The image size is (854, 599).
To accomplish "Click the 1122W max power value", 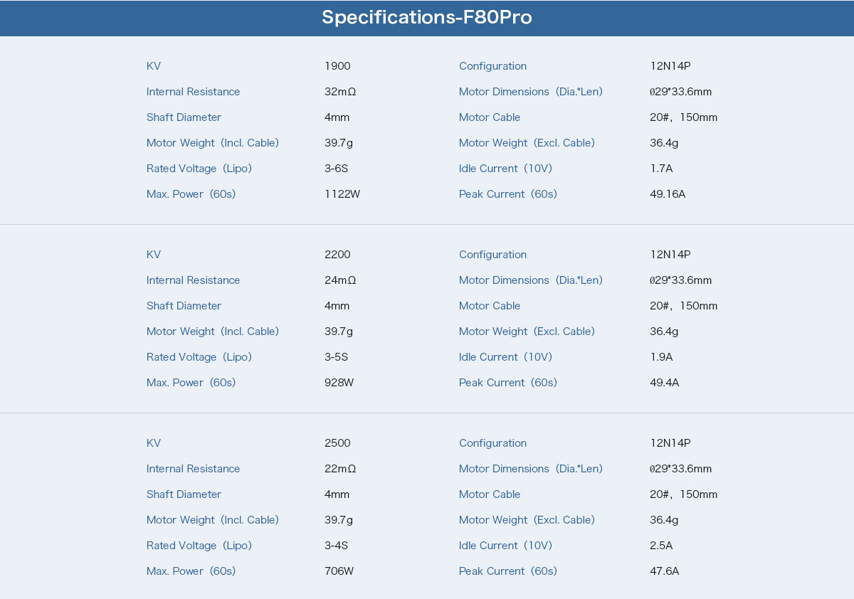I will pyautogui.click(x=342, y=194).
